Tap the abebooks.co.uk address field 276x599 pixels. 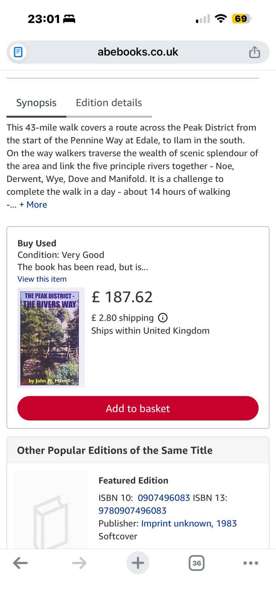138,52
